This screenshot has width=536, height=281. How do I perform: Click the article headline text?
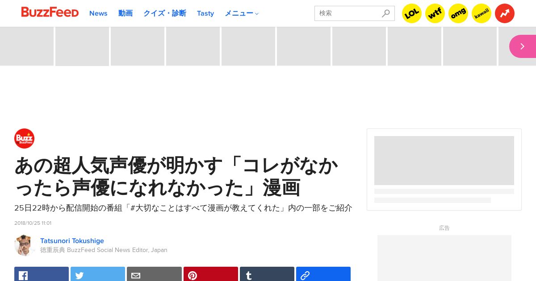pos(176,177)
